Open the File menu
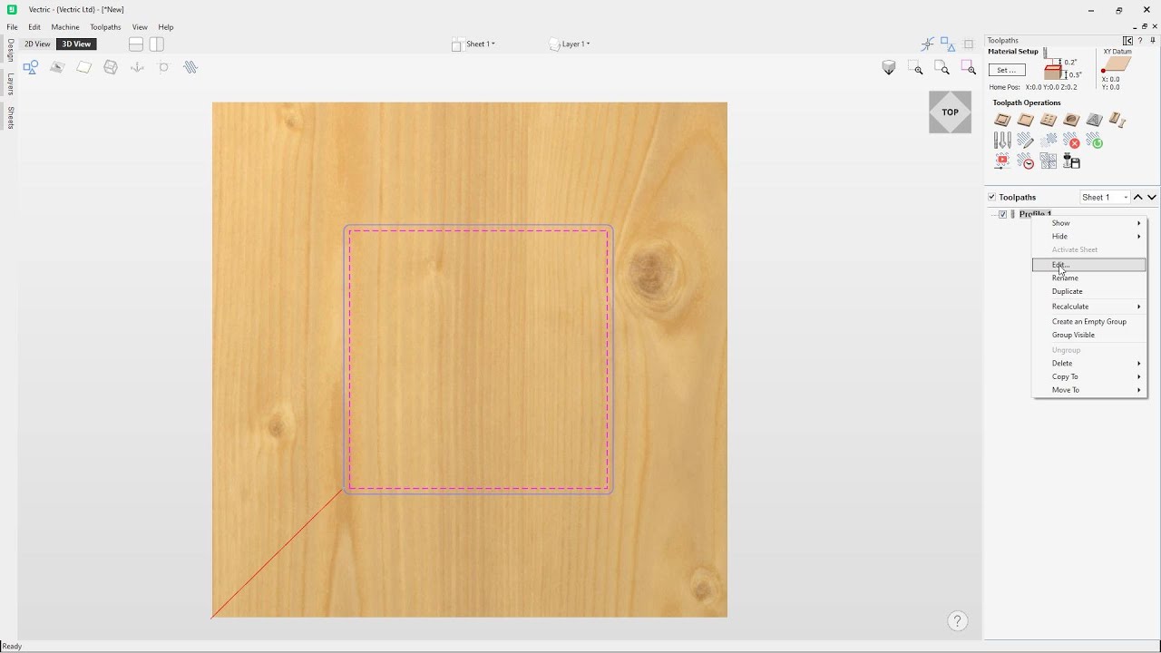This screenshot has height=653, width=1161. [x=12, y=27]
